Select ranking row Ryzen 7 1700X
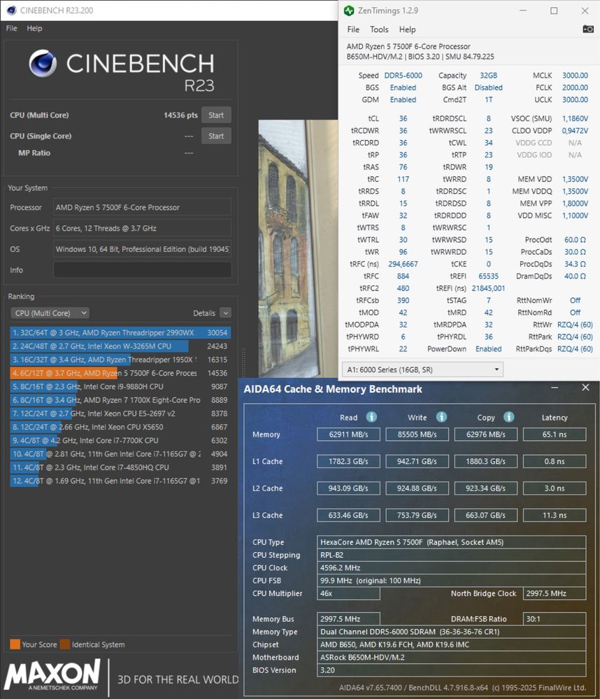 click(120, 400)
